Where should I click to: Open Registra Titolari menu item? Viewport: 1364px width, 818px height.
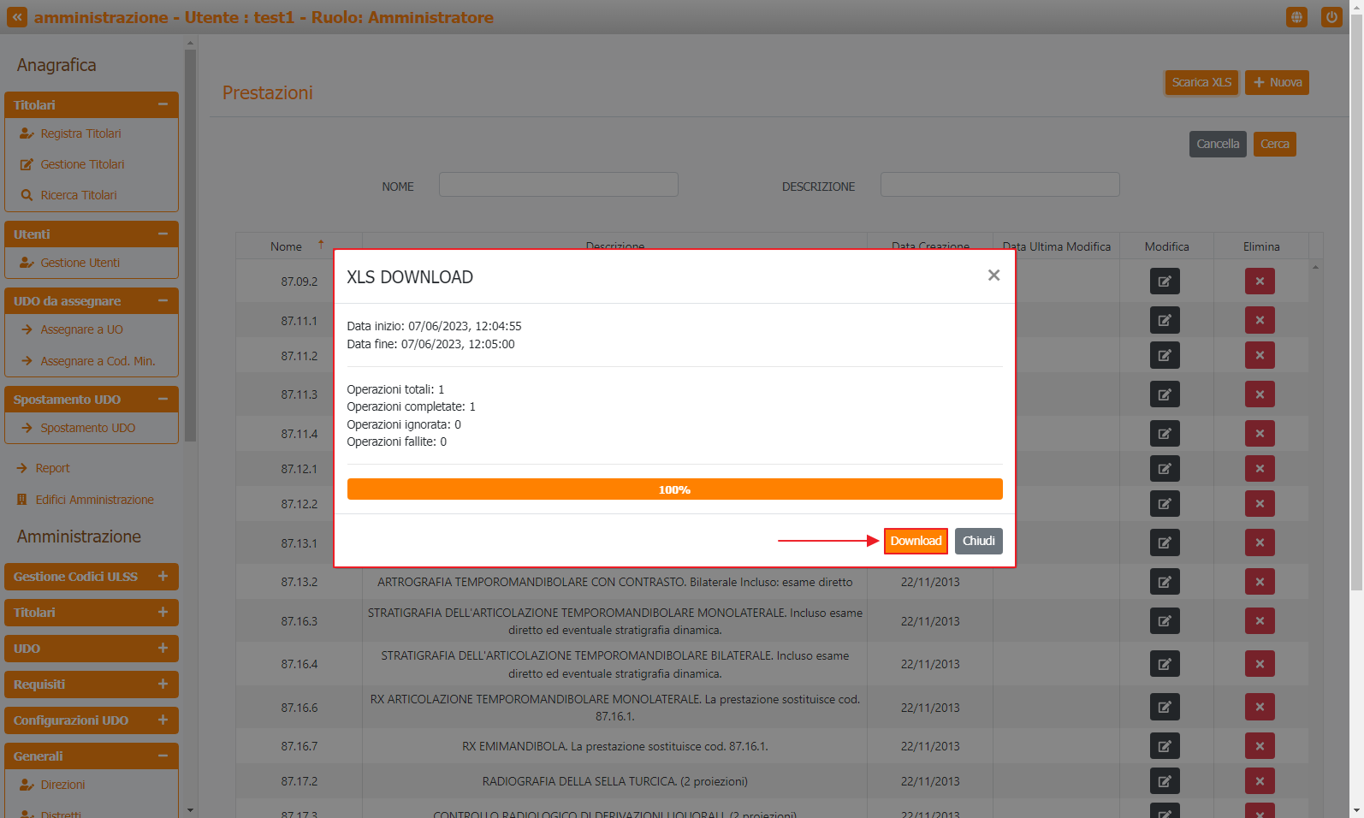coord(80,133)
